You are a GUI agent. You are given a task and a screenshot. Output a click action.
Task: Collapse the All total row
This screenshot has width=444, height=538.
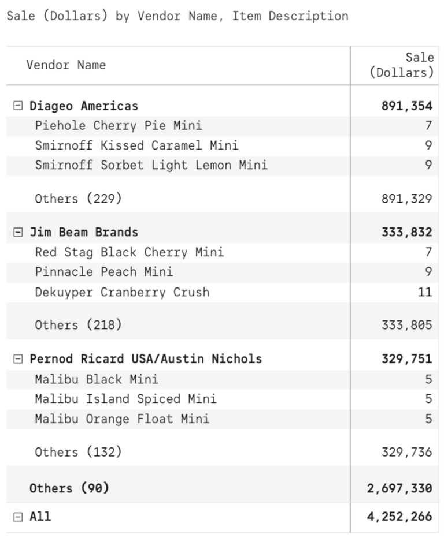coord(18,517)
